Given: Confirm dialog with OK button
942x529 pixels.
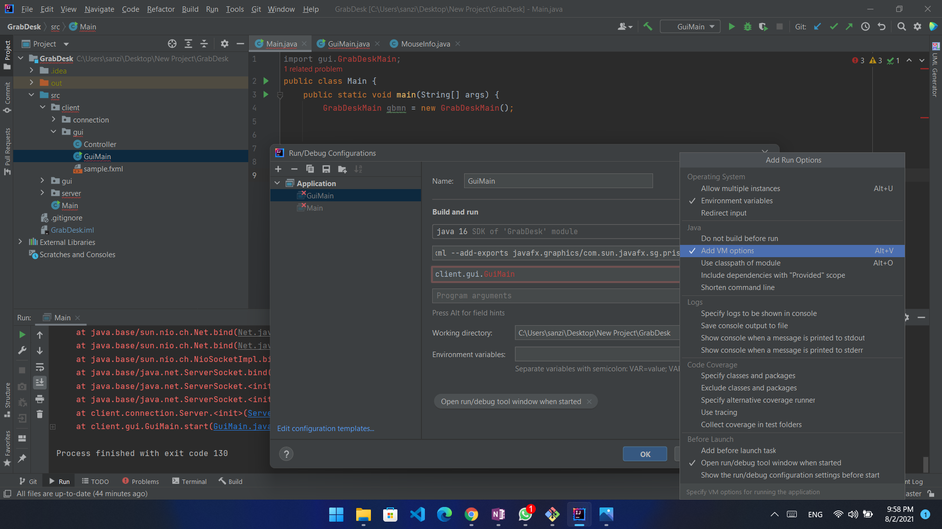Looking at the screenshot, I should [645, 454].
